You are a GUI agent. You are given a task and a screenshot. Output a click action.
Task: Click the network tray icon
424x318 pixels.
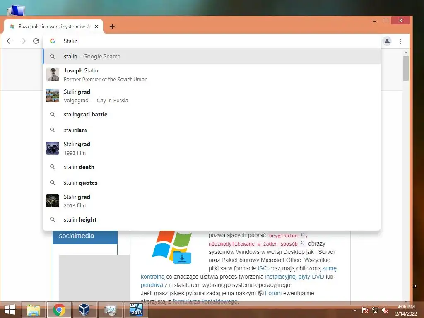375,310
